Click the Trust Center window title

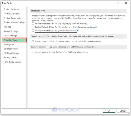pos(7,3)
